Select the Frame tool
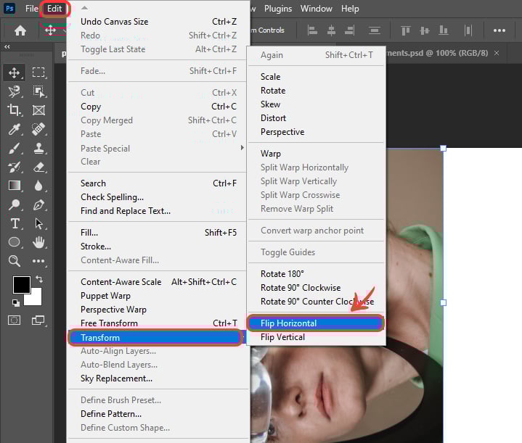 coord(38,110)
